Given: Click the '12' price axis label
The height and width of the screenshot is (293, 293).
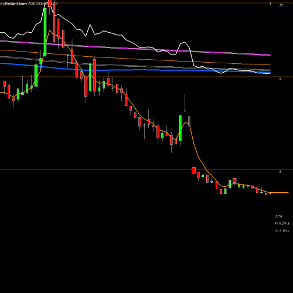Looking at the screenshot, I should [281, 5].
